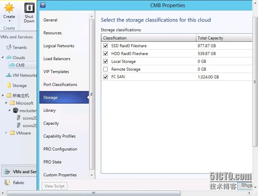Screen dimensions: 258x196
Task: Collapse the Clouds tree node
Action: click(2, 57)
